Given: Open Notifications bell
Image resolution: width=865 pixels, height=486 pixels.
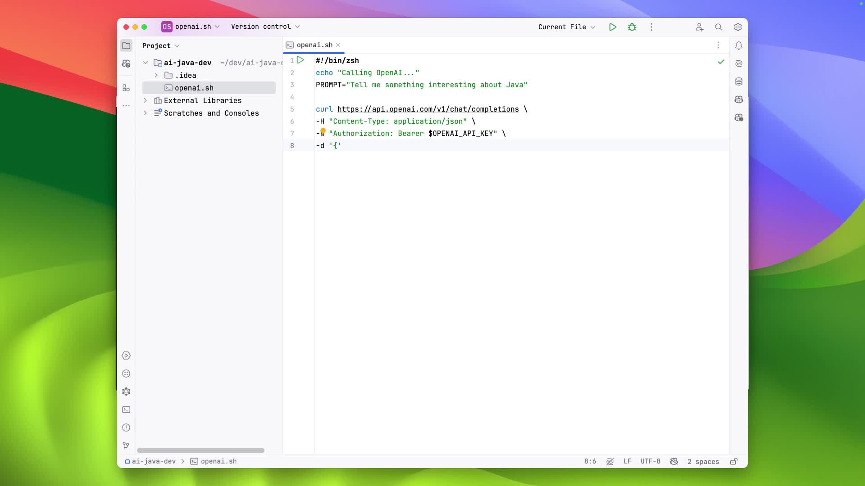Looking at the screenshot, I should (739, 45).
